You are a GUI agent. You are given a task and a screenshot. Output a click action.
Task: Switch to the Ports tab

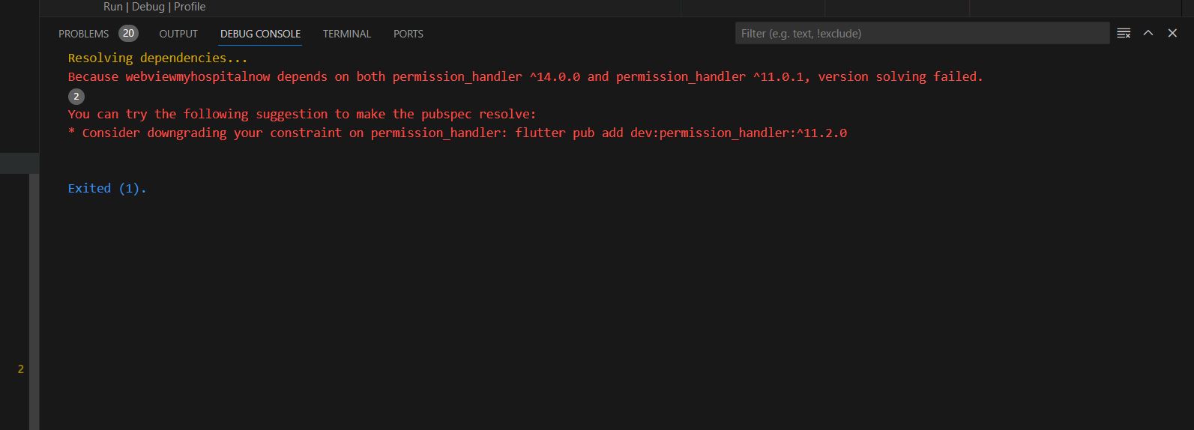coord(408,34)
